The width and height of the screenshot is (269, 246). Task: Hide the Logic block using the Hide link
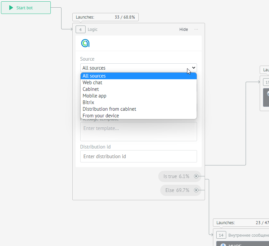click(x=183, y=29)
